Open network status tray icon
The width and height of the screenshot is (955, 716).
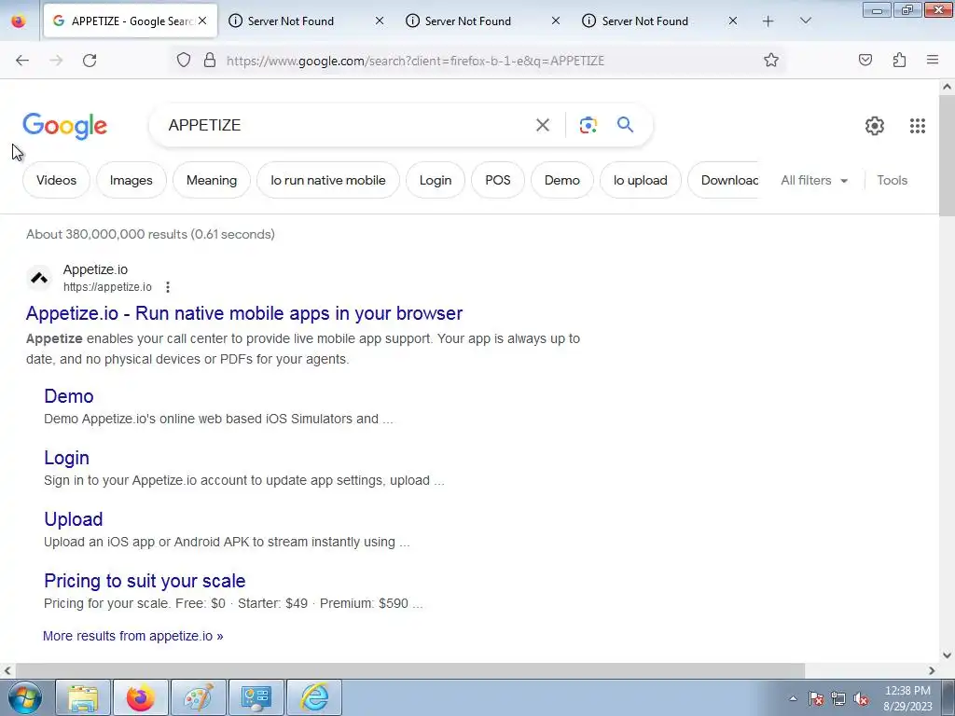[838, 699]
